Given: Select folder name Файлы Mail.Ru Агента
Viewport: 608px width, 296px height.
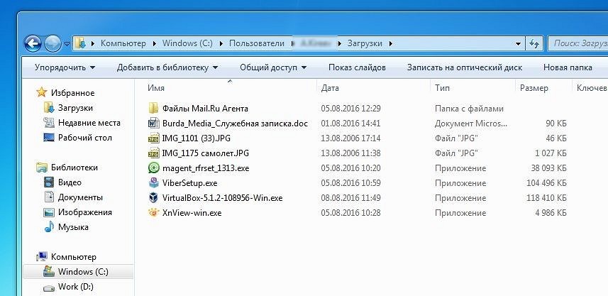Looking at the screenshot, I should 205,108.
